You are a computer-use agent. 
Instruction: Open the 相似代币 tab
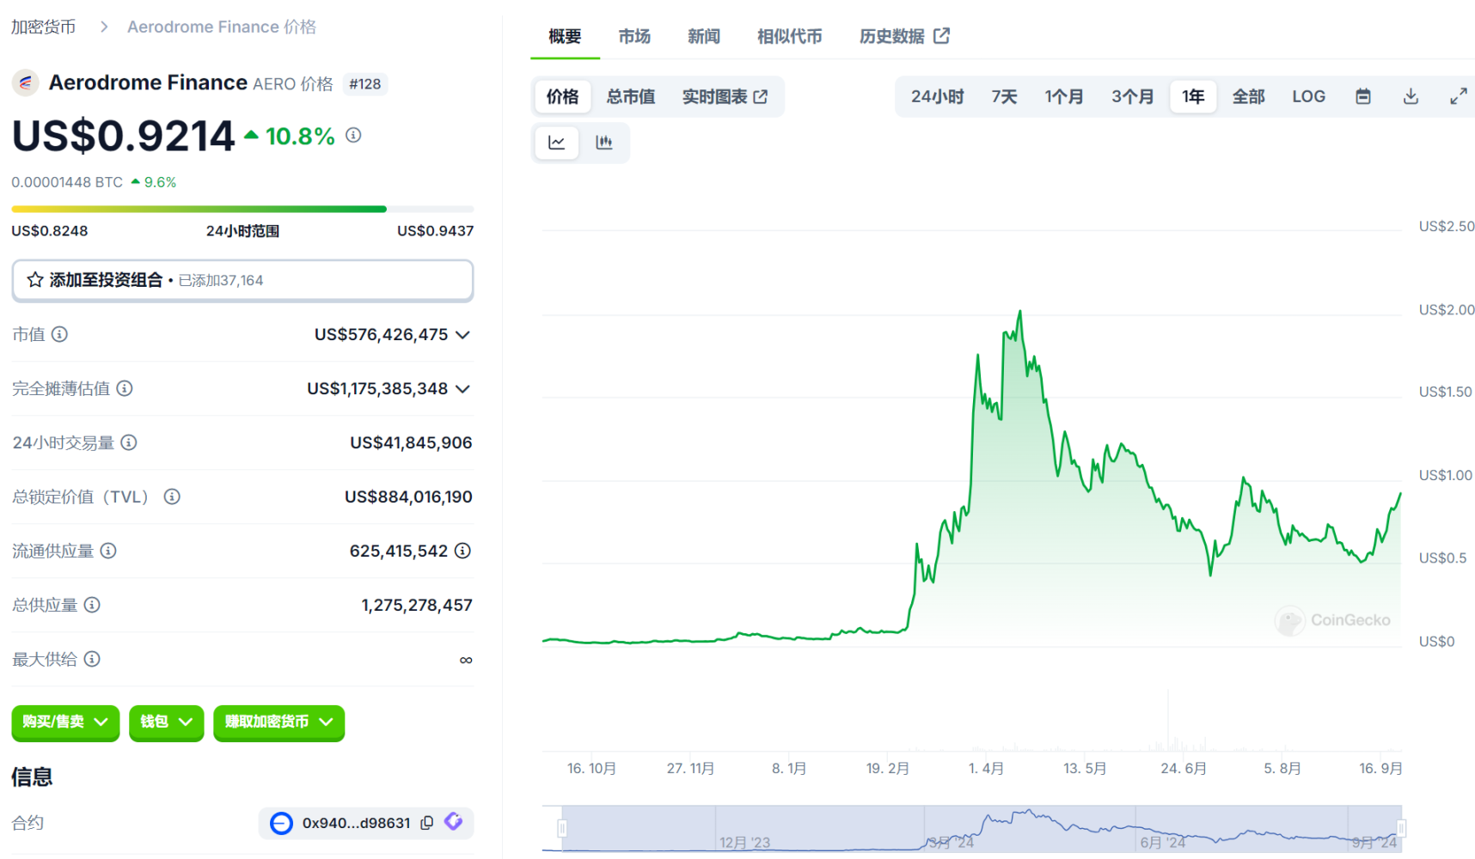point(789,36)
